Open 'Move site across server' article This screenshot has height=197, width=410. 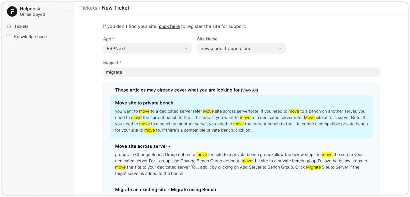pos(143,146)
